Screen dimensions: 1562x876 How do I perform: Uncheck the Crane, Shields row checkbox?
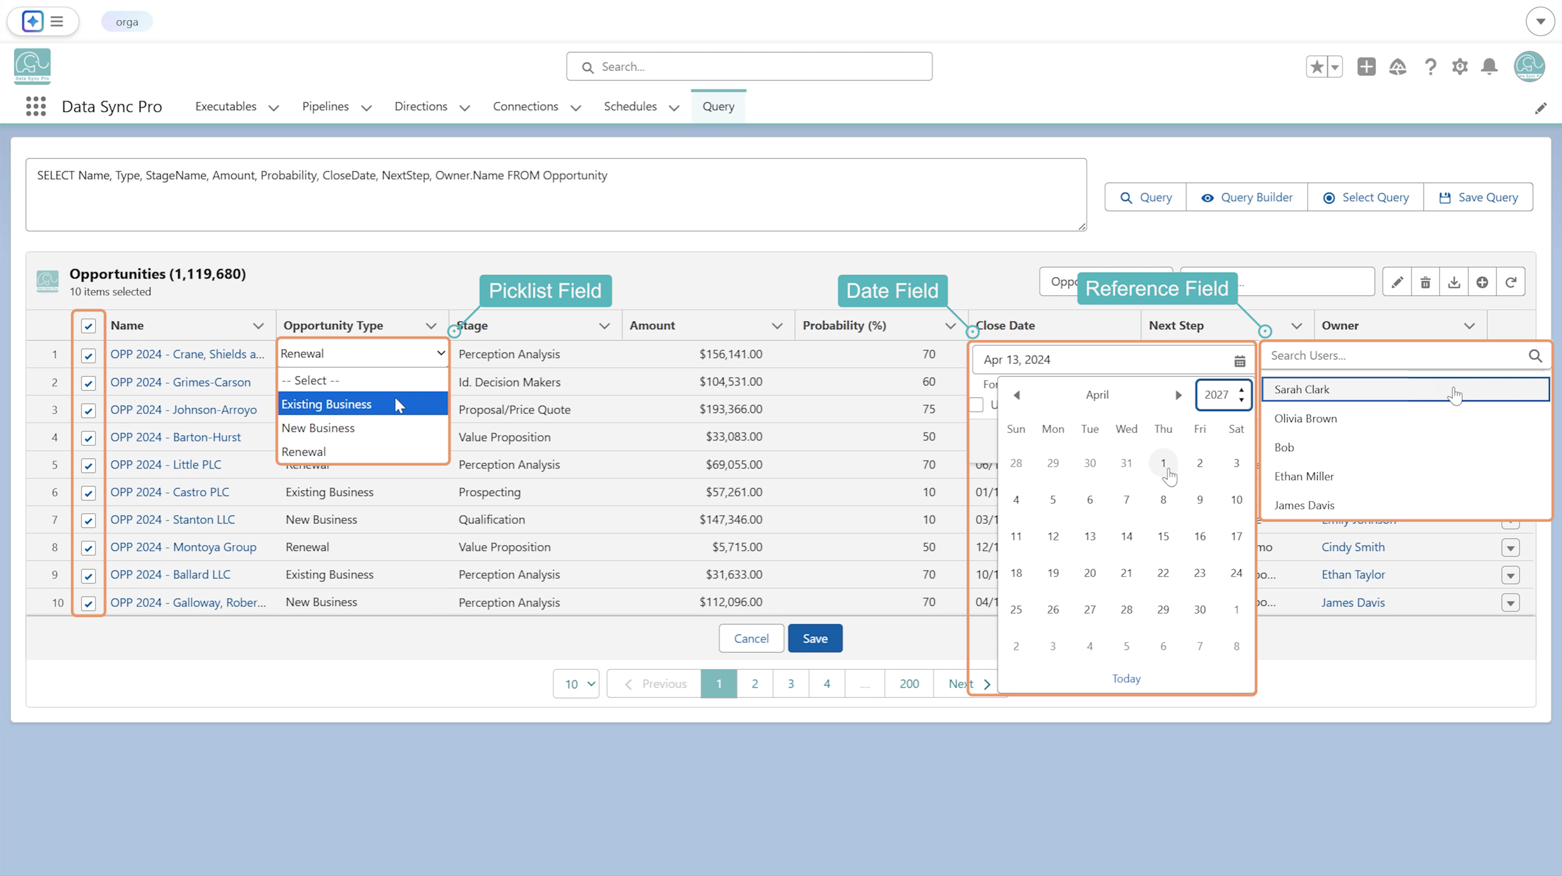(x=89, y=355)
